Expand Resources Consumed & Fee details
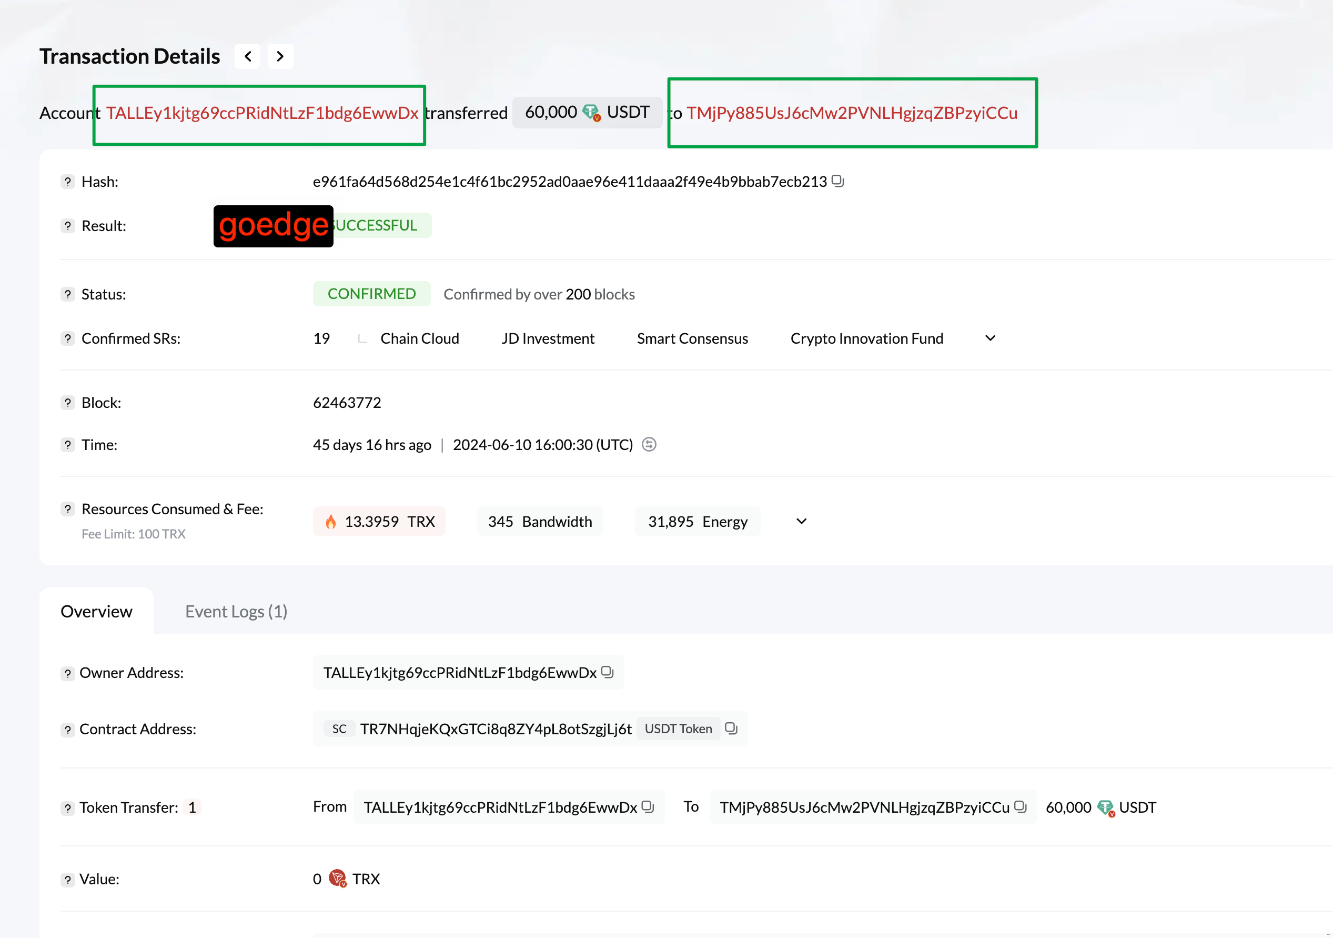1333x938 pixels. pyautogui.click(x=801, y=521)
